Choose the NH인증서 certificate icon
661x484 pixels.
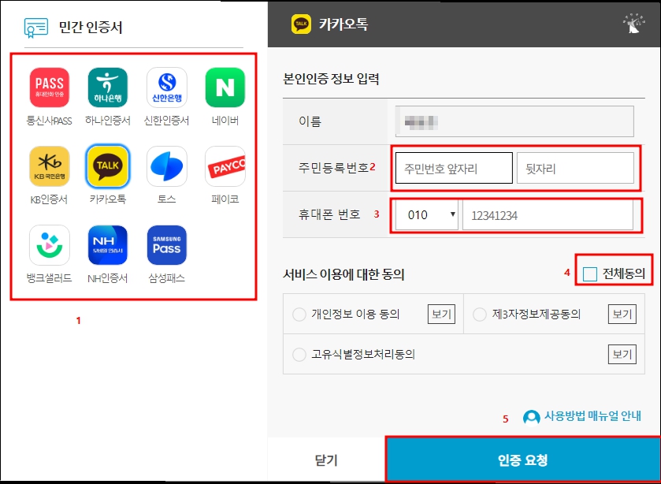tap(108, 245)
